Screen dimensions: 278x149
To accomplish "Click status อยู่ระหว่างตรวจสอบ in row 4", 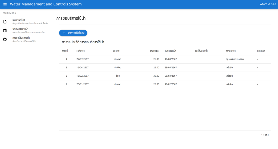I will pos(235,59).
